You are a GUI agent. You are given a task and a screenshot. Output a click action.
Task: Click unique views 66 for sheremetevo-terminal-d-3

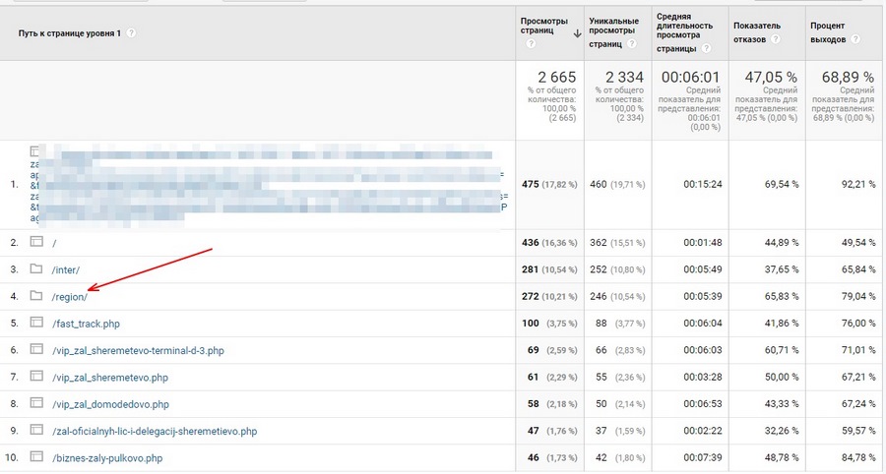click(601, 350)
